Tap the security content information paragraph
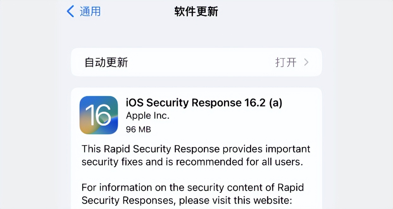Viewport: 393px width, 209px height. [192, 194]
